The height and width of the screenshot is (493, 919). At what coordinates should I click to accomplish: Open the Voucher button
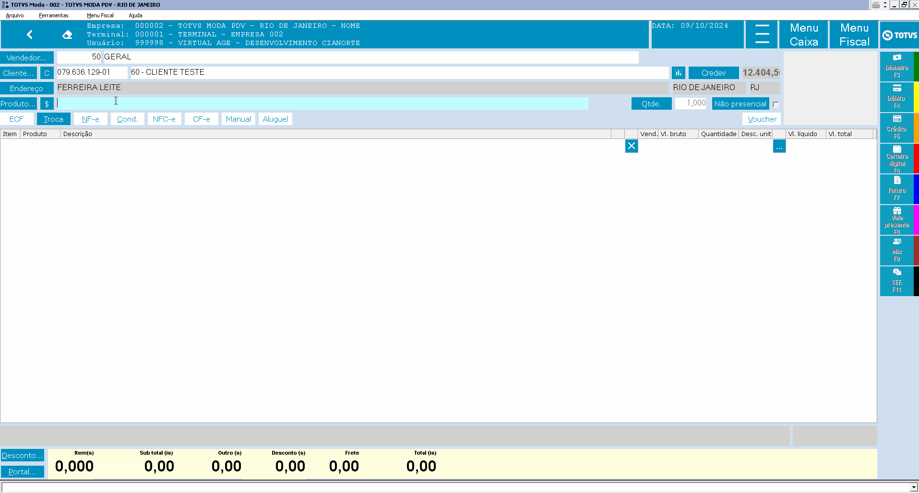point(762,119)
